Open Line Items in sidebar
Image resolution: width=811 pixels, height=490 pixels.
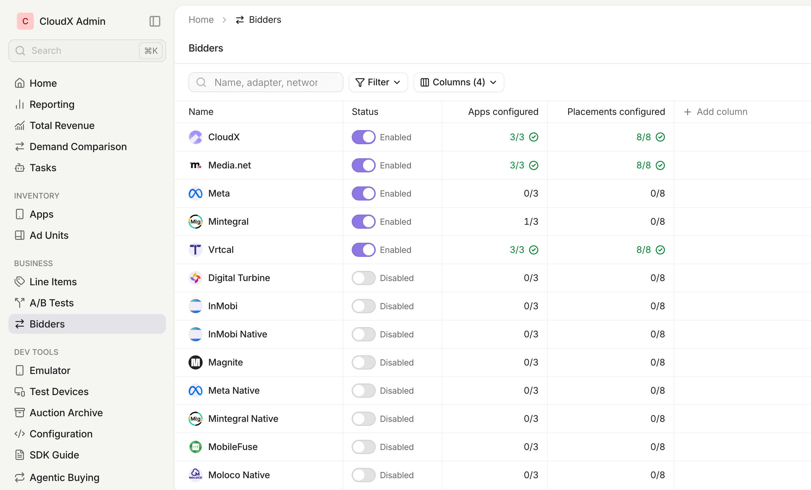pyautogui.click(x=87, y=282)
